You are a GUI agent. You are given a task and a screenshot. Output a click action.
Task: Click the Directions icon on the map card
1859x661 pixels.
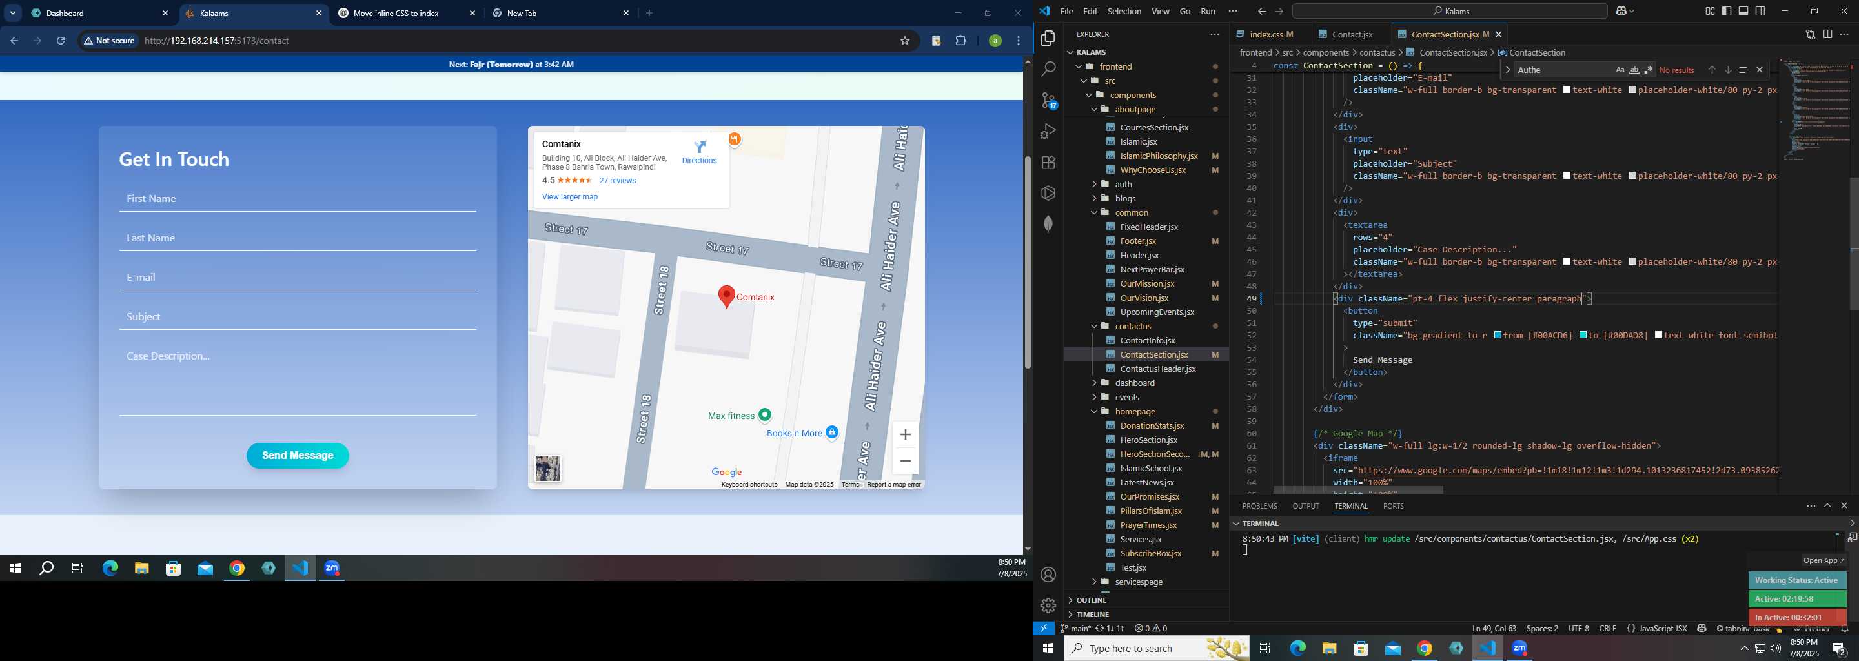(699, 147)
